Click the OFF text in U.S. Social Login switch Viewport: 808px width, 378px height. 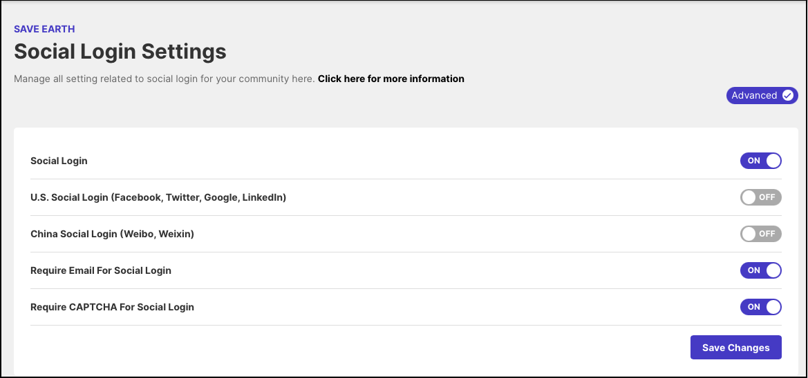[767, 197]
